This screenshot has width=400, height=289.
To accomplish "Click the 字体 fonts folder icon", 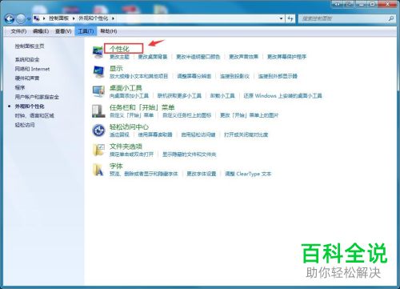I will point(98,170).
